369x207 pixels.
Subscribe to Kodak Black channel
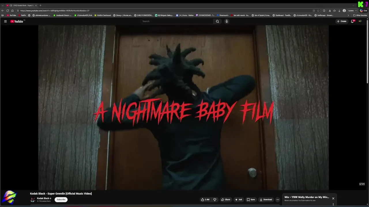click(x=61, y=200)
